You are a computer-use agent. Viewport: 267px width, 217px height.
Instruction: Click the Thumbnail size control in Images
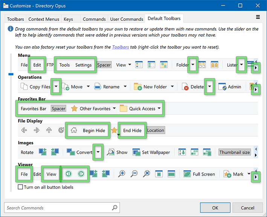(235, 152)
